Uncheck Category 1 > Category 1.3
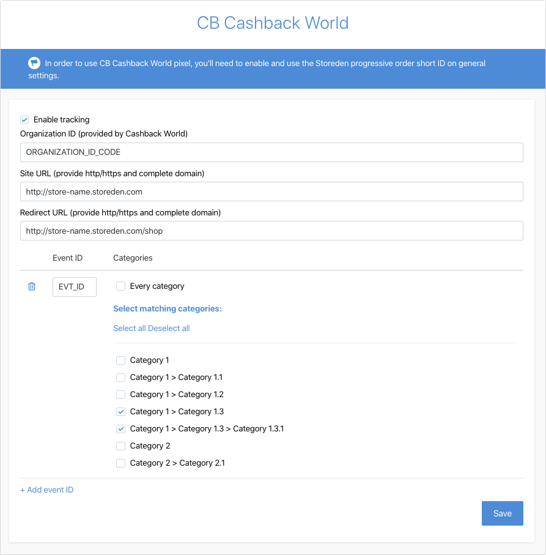The image size is (546, 555). pos(120,411)
